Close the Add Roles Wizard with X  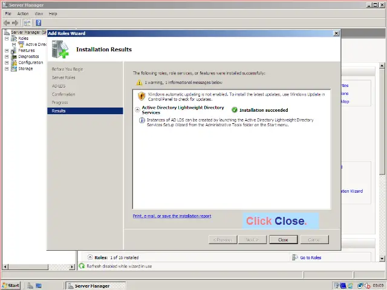(x=336, y=33)
